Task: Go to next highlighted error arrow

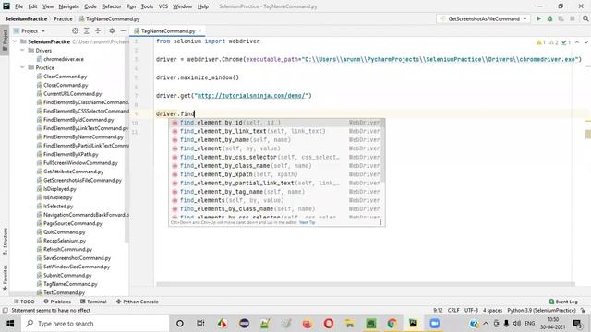Action: tap(585, 42)
